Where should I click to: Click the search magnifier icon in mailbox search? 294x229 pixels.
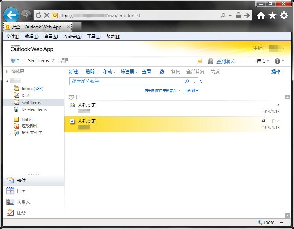tap(187, 82)
